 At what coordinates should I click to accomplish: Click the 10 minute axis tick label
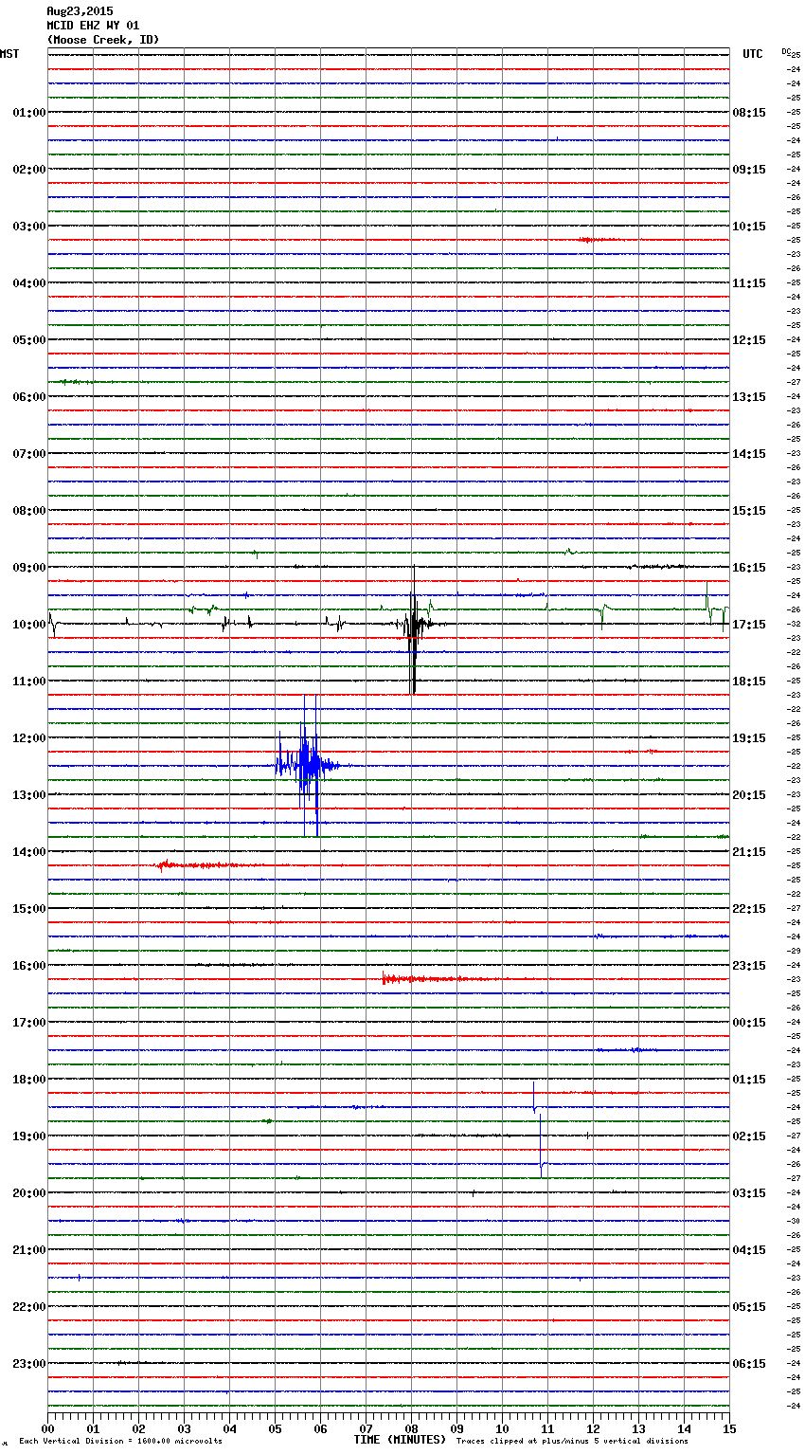(x=502, y=1429)
